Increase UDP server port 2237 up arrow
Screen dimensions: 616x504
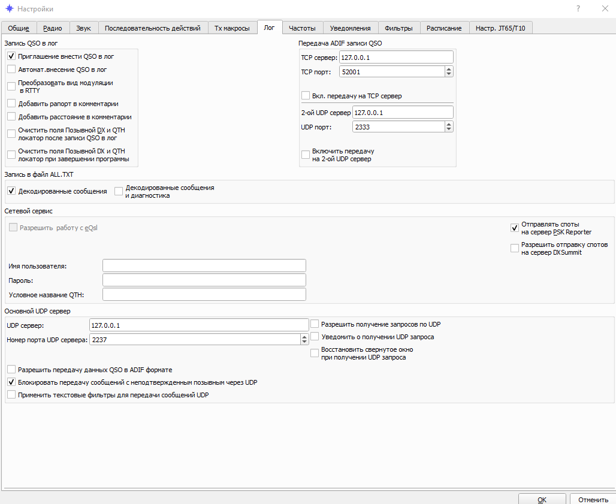coord(304,337)
